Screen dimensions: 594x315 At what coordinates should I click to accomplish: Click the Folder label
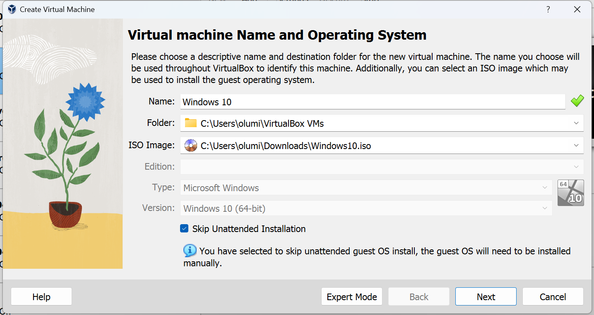[161, 123]
